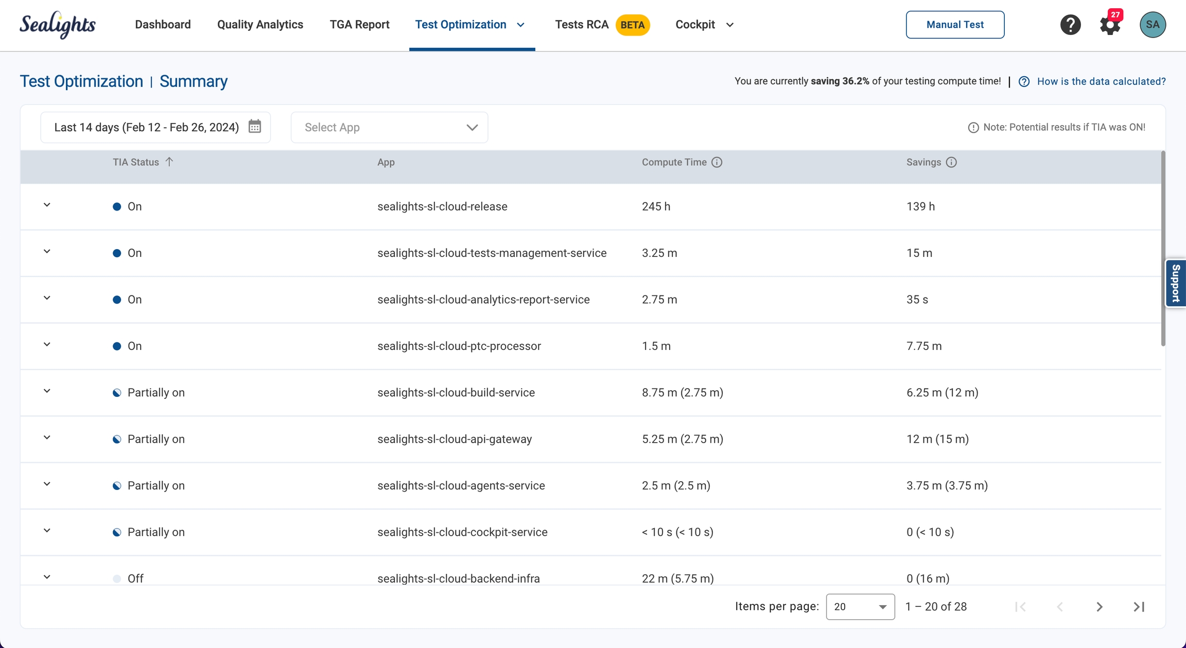This screenshot has height=648, width=1186.
Task: Switch to the TGA Report tab
Action: click(x=359, y=25)
